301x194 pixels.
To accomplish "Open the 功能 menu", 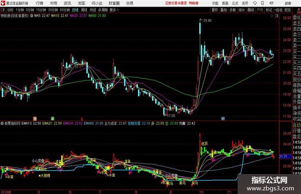I will (215, 3).
